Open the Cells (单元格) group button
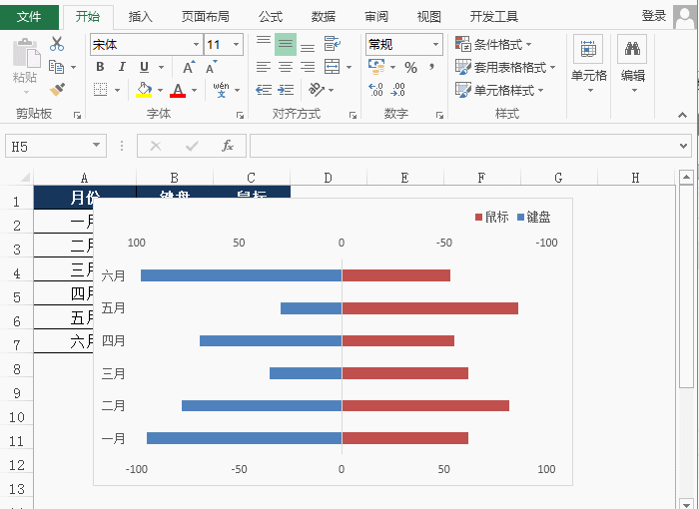 click(x=589, y=65)
